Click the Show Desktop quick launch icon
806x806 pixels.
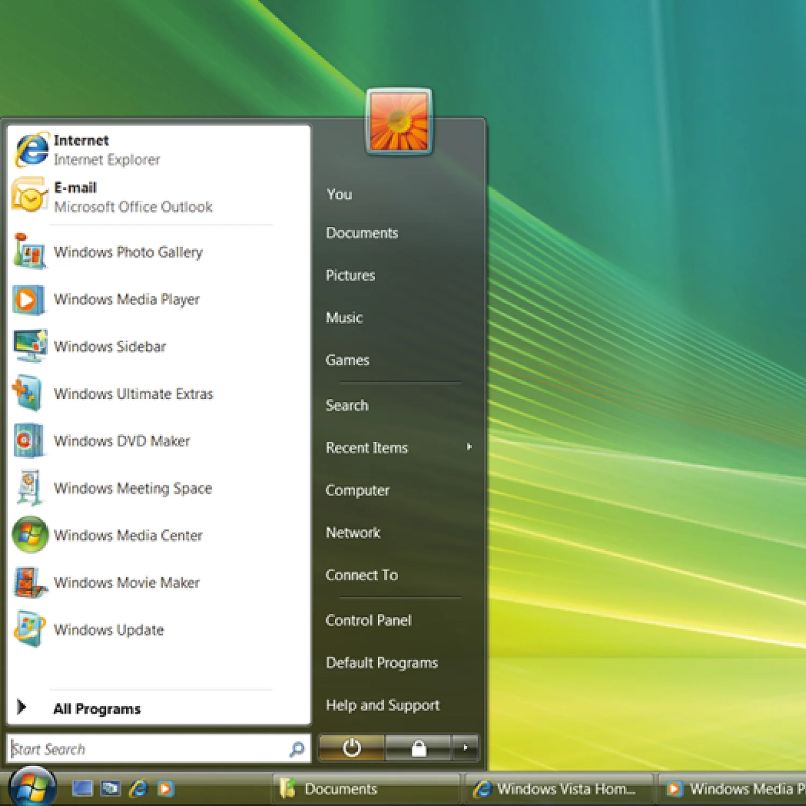82,788
